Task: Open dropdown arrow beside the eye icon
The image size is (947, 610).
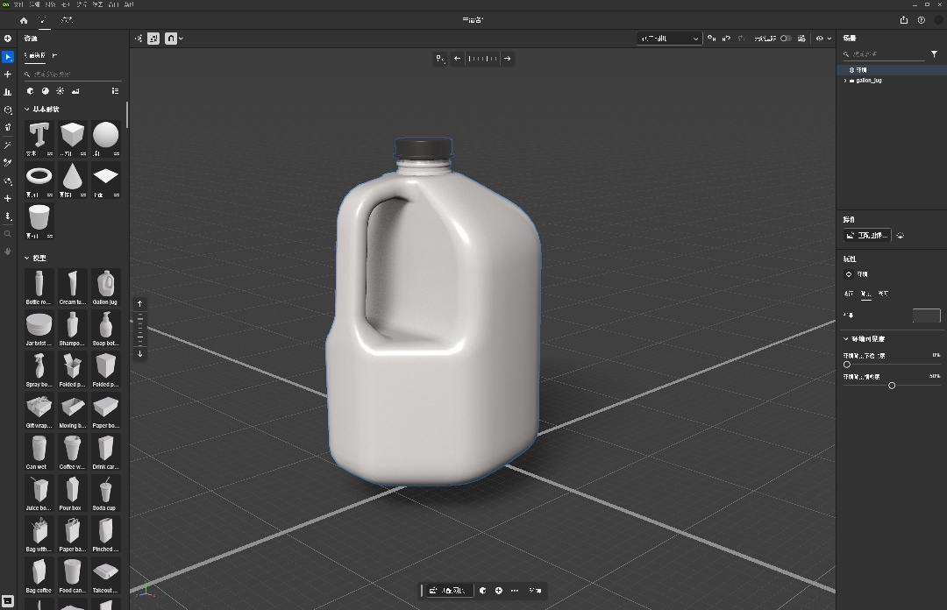Action: pos(830,39)
